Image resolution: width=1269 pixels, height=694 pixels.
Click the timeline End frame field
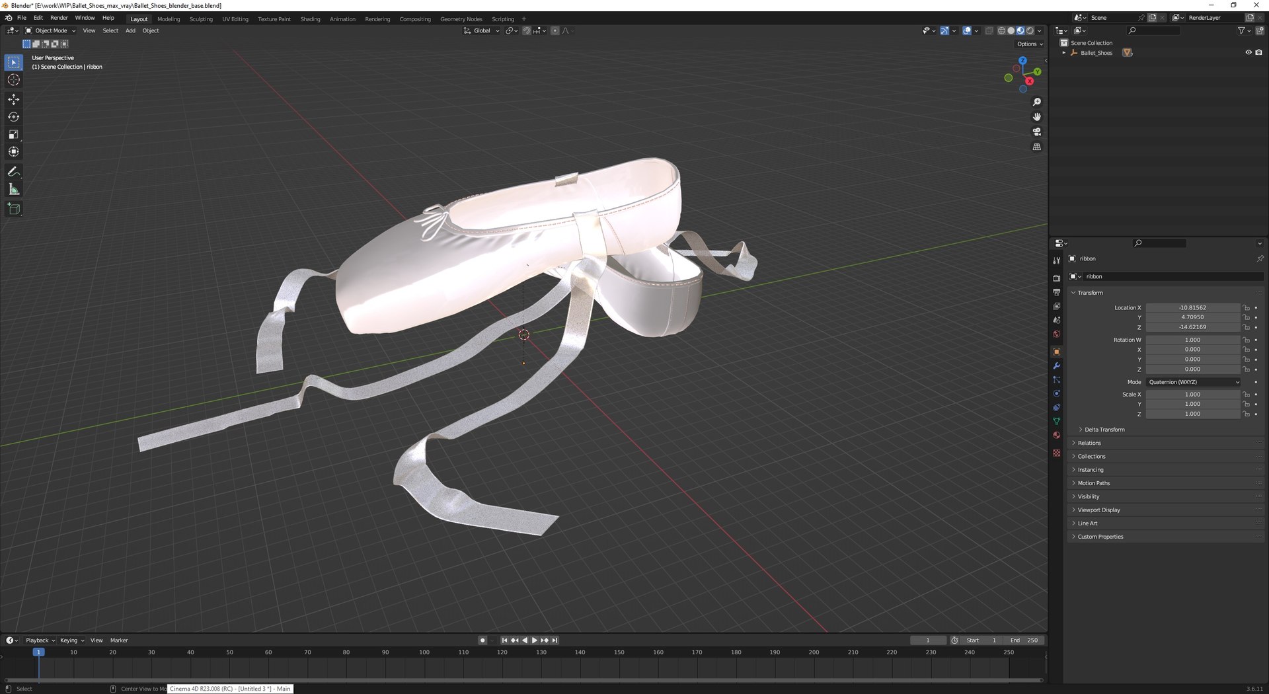click(1025, 640)
